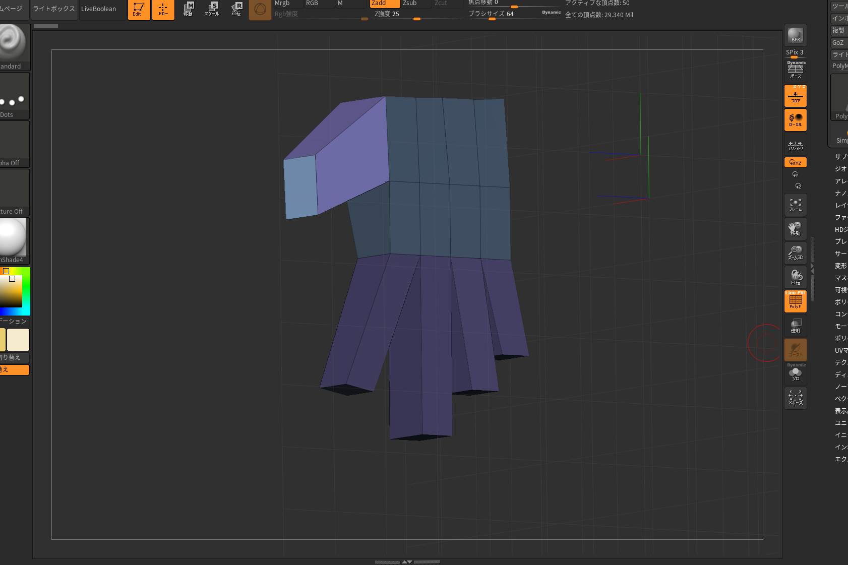
Task: Select the Scale (スケール) transform tool
Action: click(x=212, y=9)
